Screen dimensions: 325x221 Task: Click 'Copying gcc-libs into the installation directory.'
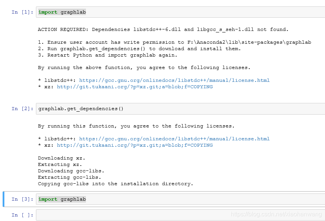(x=115, y=184)
